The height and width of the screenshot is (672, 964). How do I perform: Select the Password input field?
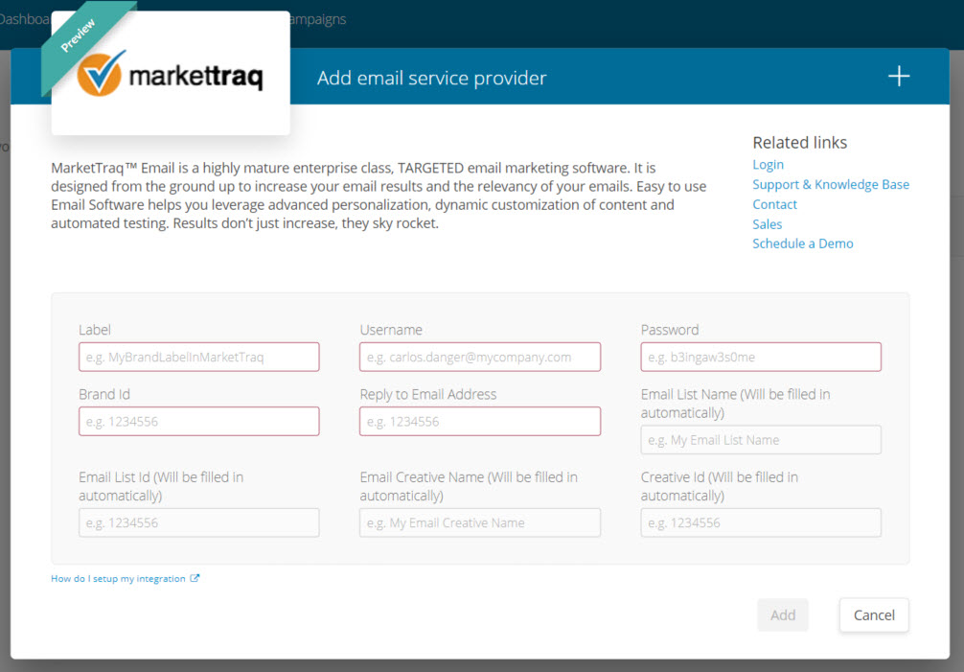point(761,357)
